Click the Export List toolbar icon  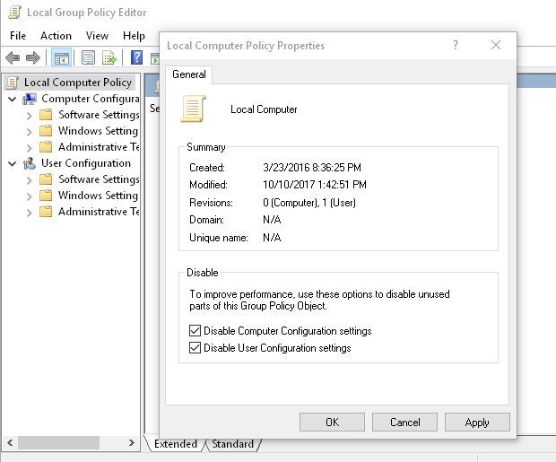(109, 57)
